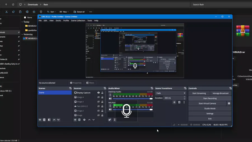Click the Delete icon in File Explorer toolbar

pyautogui.click(x=41, y=12)
